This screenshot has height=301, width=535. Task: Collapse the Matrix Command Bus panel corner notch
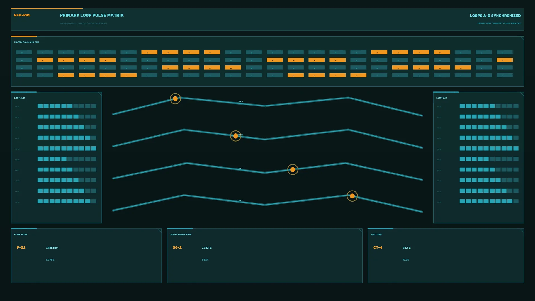click(522, 38)
